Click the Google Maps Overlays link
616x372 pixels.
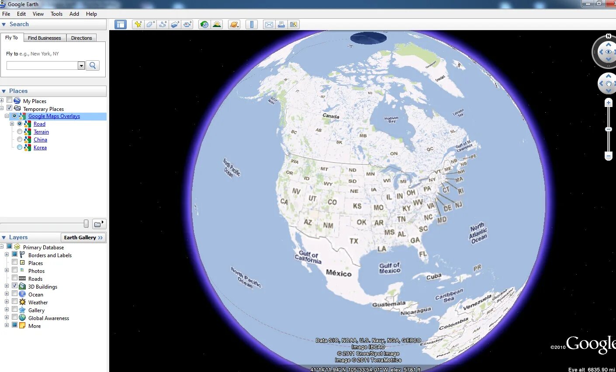pyautogui.click(x=54, y=116)
